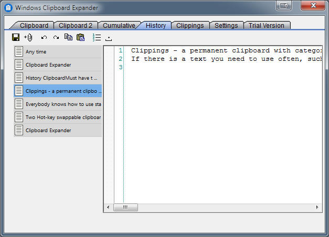Click the add attachment paperclip icon
This screenshot has width=329, height=237.
(x=28, y=37)
